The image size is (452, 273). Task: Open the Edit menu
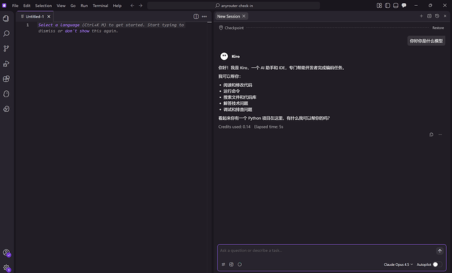click(27, 5)
